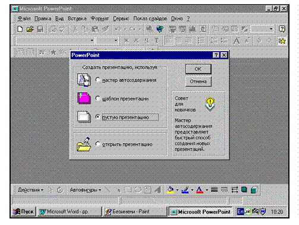Viewport: 299px width, 225px height.
Task: Open the Показ слайдов menu
Action: click(x=150, y=18)
